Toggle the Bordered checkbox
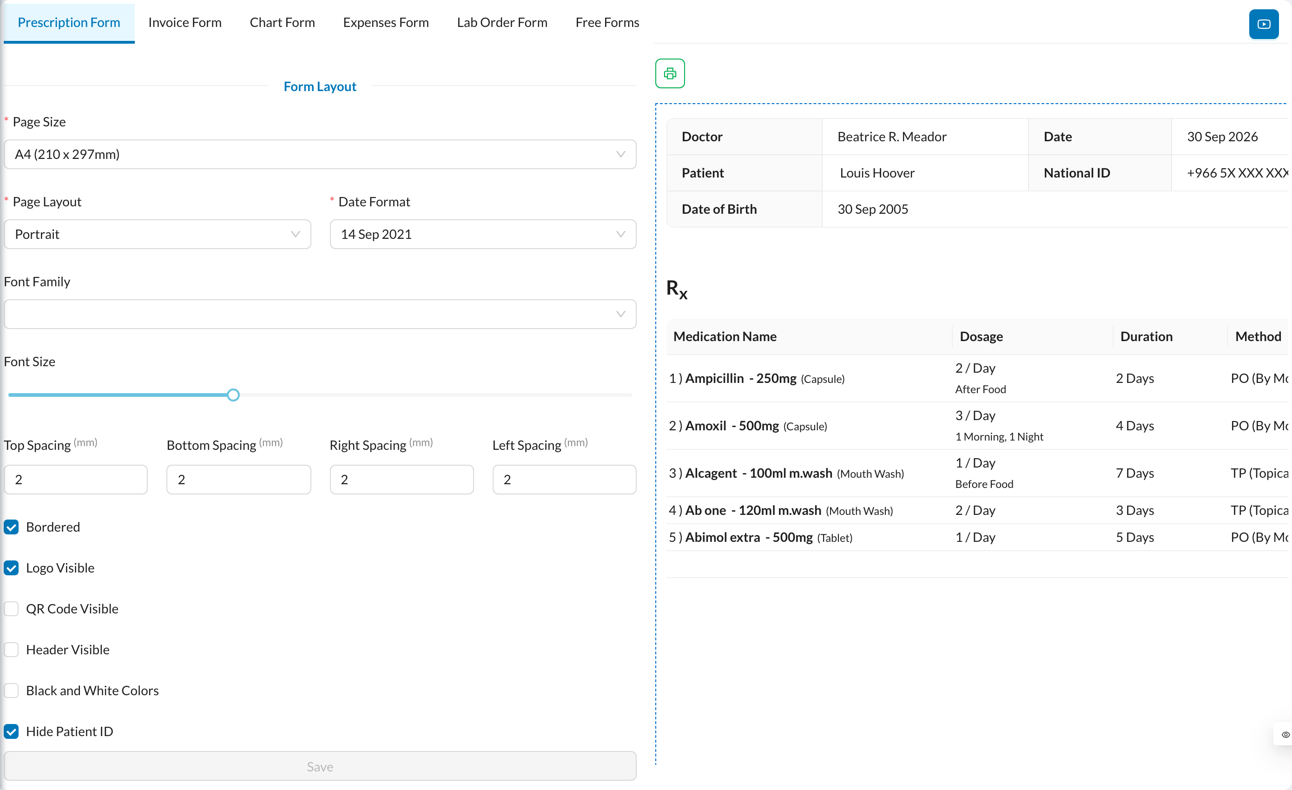1292x790 pixels. point(12,527)
